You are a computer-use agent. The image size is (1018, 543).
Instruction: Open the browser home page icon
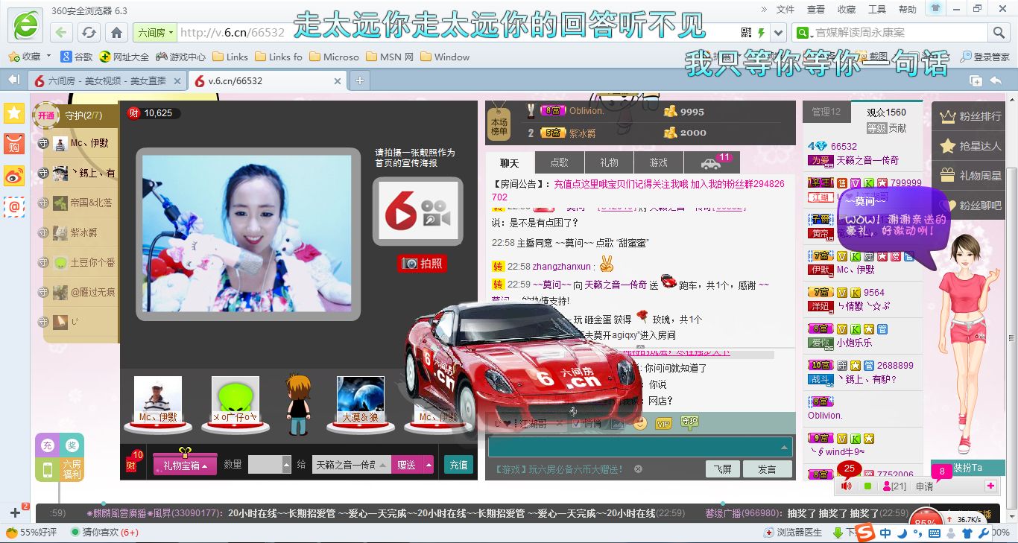click(x=116, y=33)
